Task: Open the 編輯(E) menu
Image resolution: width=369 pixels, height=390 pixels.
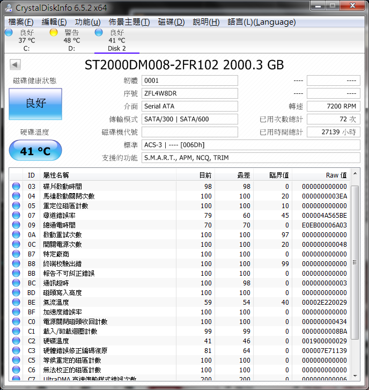Action: click(54, 22)
